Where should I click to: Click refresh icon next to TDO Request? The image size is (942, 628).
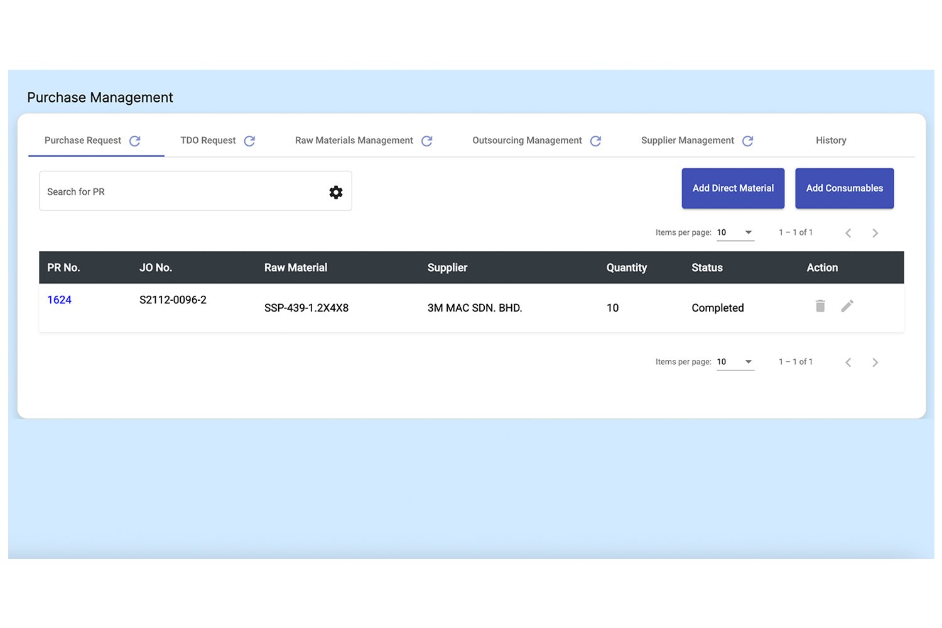(x=249, y=141)
